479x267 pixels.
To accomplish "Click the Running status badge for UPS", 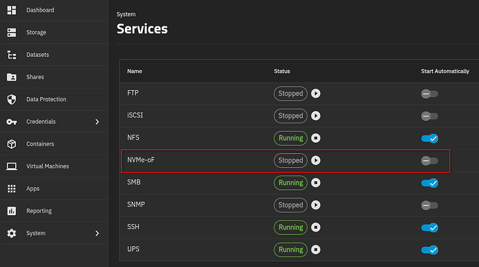I will (290, 249).
